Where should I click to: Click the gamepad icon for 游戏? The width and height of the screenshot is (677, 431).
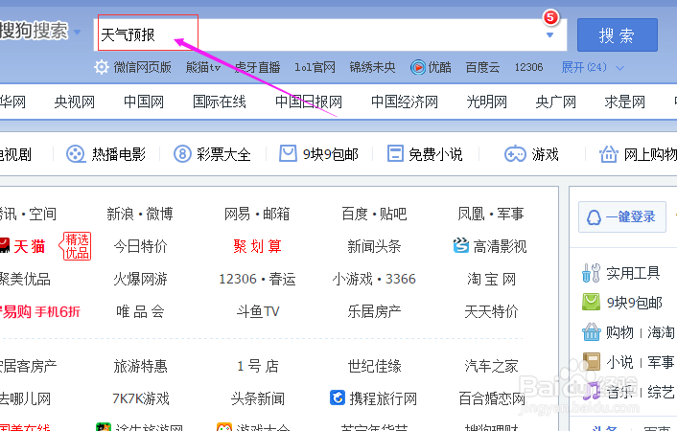point(515,154)
